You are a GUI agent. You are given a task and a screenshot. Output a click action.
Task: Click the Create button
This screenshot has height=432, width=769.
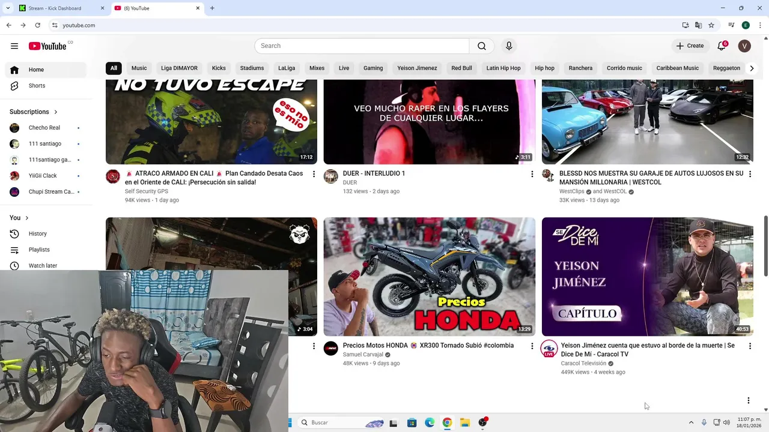(x=690, y=46)
